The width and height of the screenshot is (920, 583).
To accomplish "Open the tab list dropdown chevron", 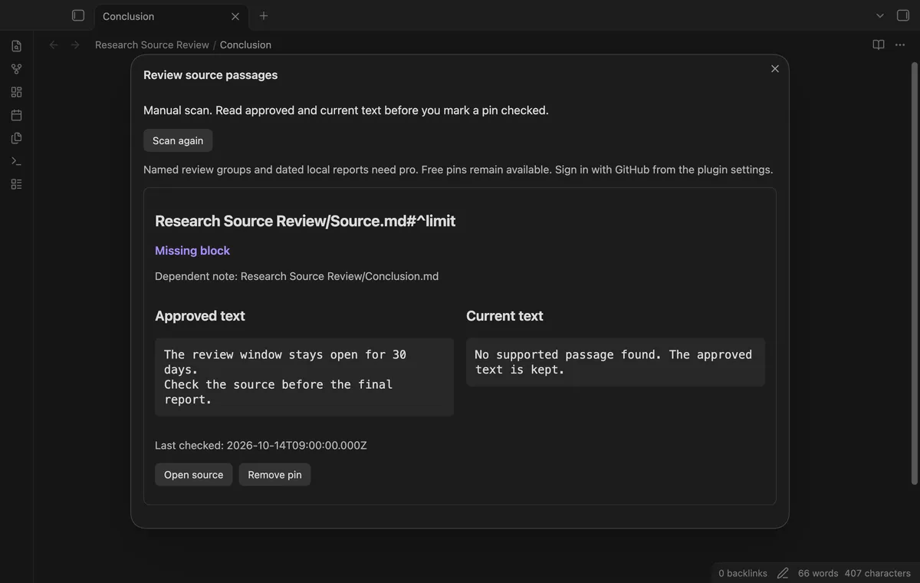I will tap(880, 15).
